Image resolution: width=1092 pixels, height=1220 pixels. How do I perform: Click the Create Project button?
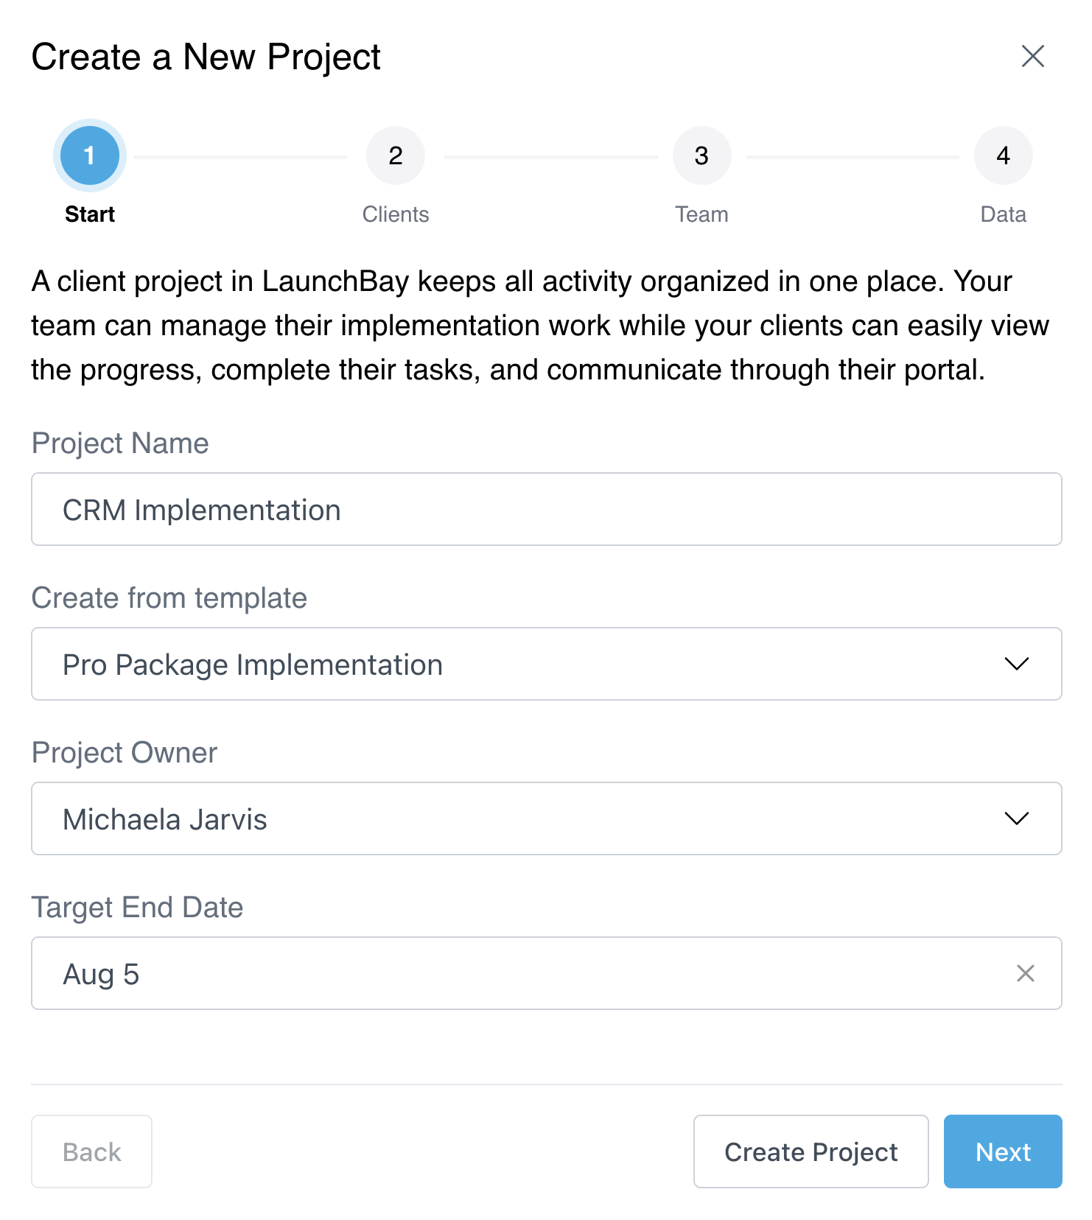pos(811,1151)
